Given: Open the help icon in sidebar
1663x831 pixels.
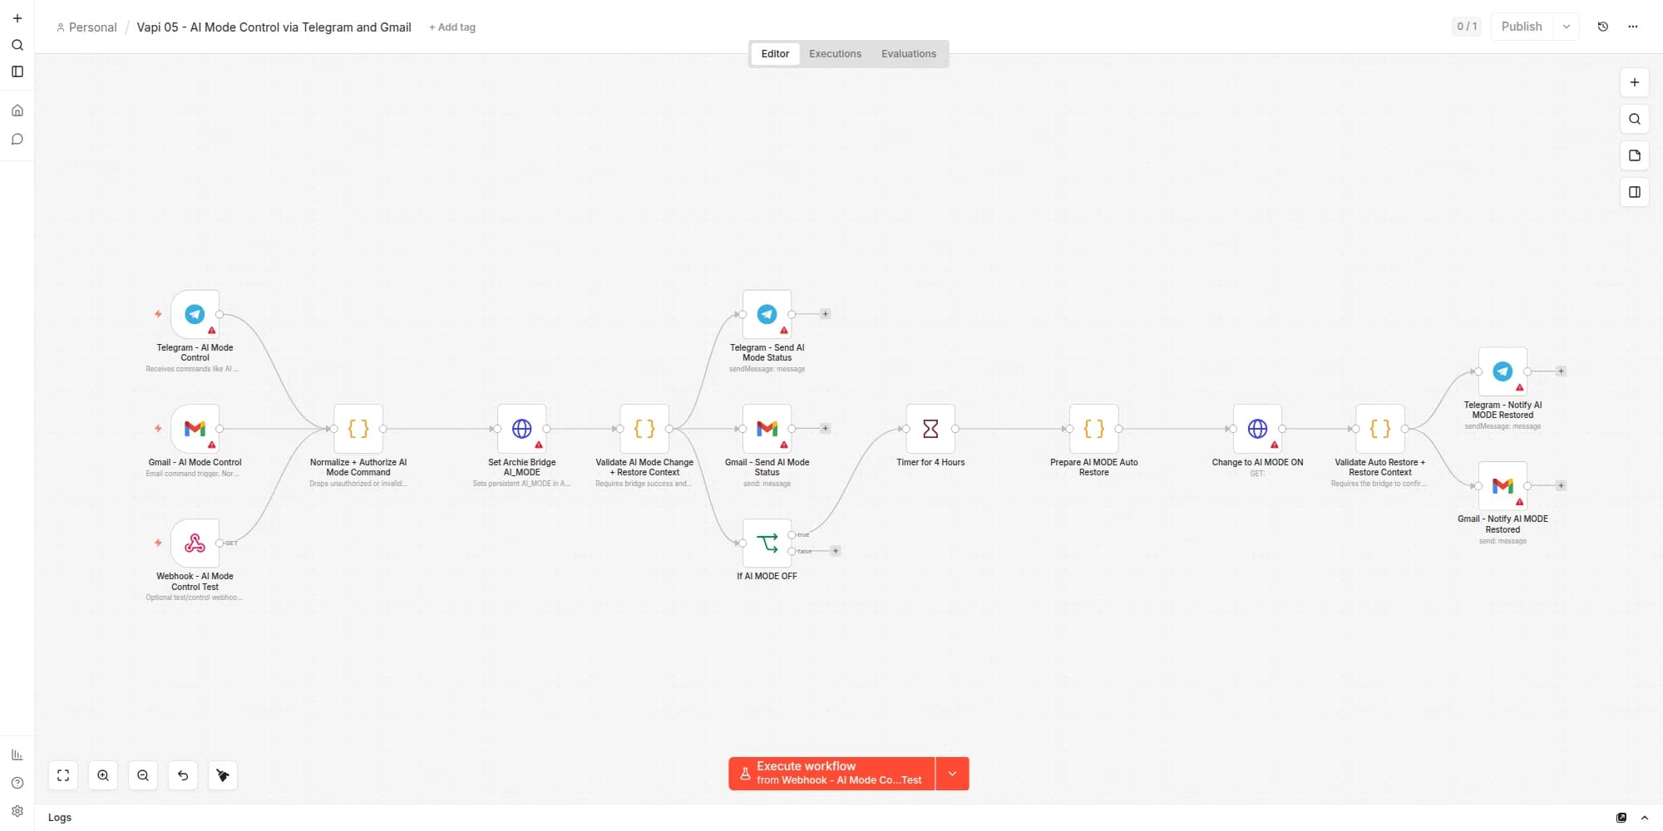Looking at the screenshot, I should (17, 783).
